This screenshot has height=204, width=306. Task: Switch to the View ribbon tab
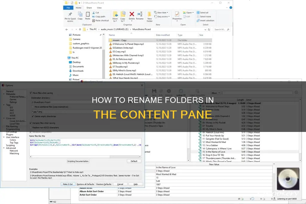99,8
